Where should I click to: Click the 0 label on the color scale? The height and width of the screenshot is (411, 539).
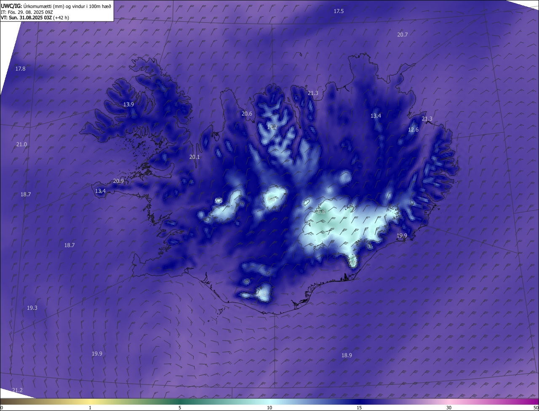point(2,408)
